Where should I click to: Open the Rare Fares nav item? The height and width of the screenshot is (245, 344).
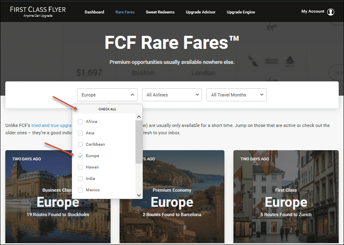click(125, 12)
